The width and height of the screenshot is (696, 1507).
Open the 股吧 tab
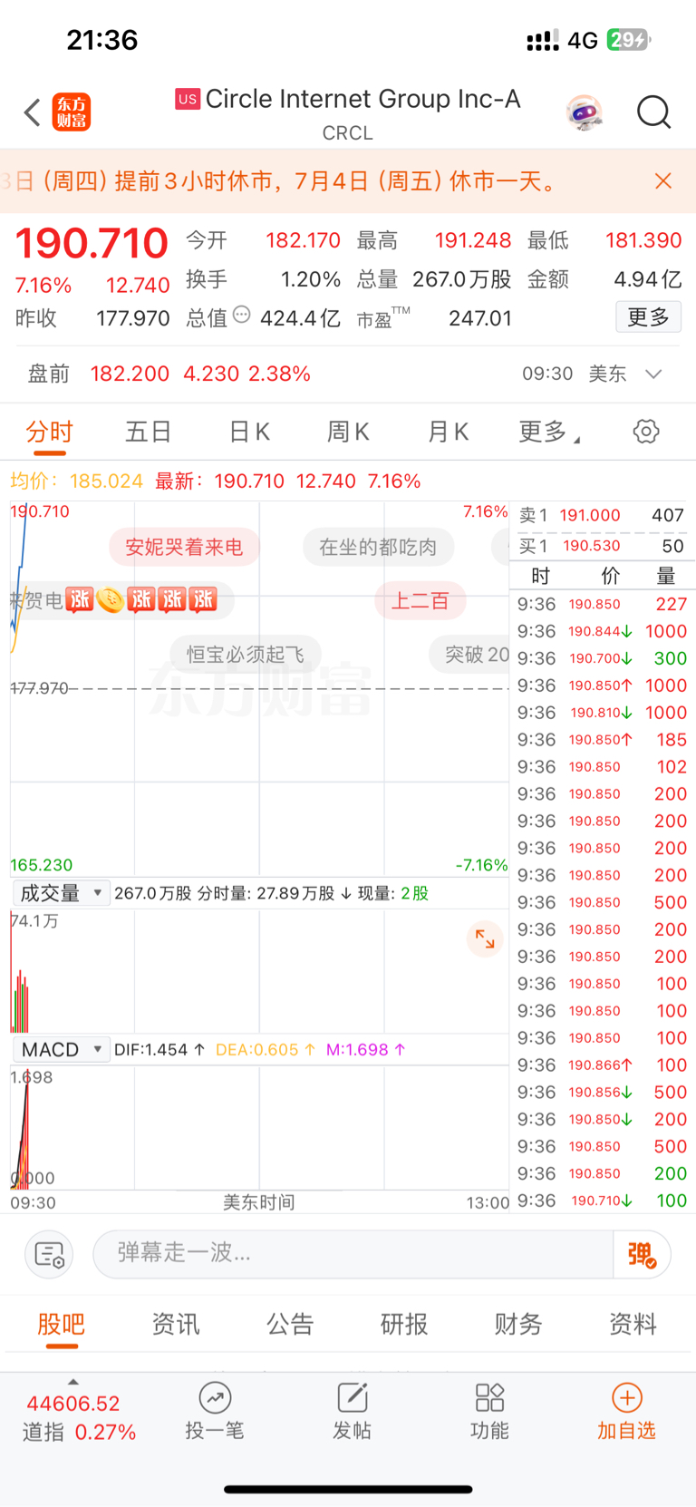[62, 1325]
